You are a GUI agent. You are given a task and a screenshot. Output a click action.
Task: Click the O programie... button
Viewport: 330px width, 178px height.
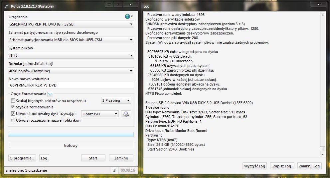[x=22, y=158]
